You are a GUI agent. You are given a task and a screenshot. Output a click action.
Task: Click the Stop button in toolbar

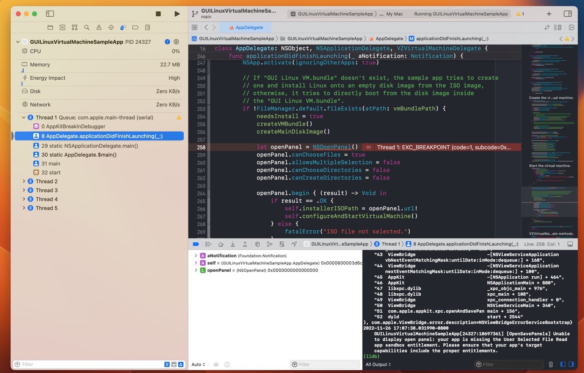158,14
